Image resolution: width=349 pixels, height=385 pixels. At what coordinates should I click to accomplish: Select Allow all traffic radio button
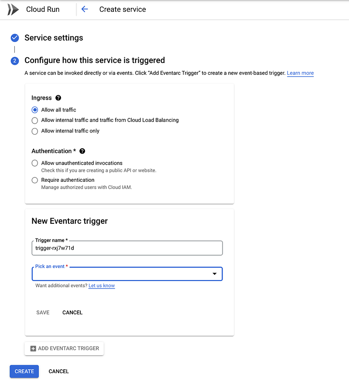35,110
